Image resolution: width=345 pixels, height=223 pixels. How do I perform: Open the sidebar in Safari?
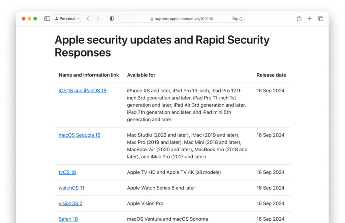point(47,19)
